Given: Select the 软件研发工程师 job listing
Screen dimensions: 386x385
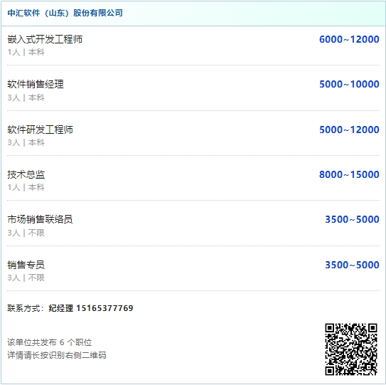Looking at the screenshot, I should [x=40, y=130].
